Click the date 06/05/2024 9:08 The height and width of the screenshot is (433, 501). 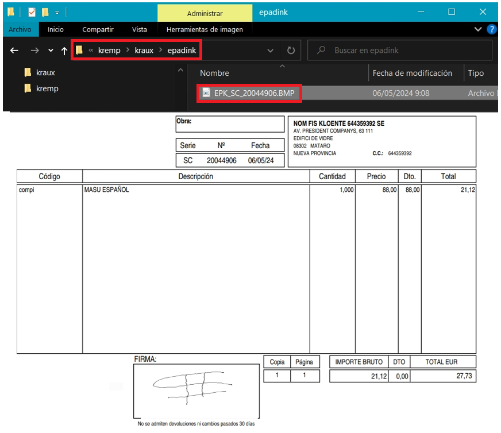401,93
